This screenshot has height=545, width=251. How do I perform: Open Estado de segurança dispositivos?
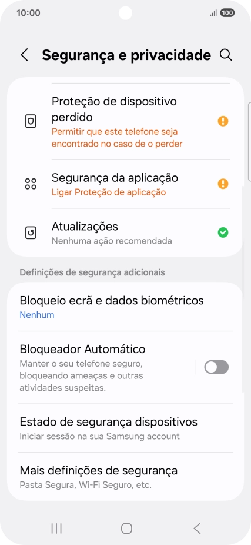[x=125, y=428]
